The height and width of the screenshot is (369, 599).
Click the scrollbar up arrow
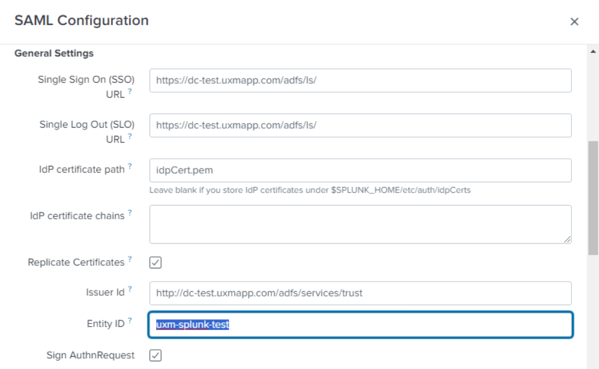(592, 50)
